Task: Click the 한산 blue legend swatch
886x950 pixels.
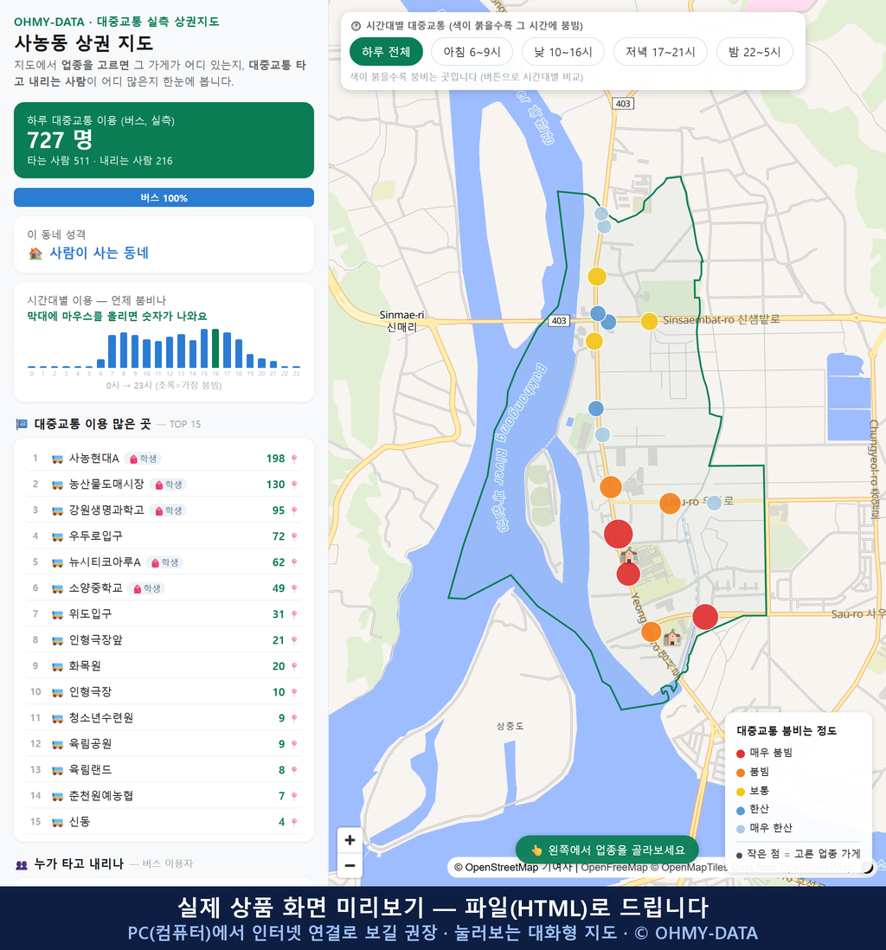Action: tap(740, 810)
